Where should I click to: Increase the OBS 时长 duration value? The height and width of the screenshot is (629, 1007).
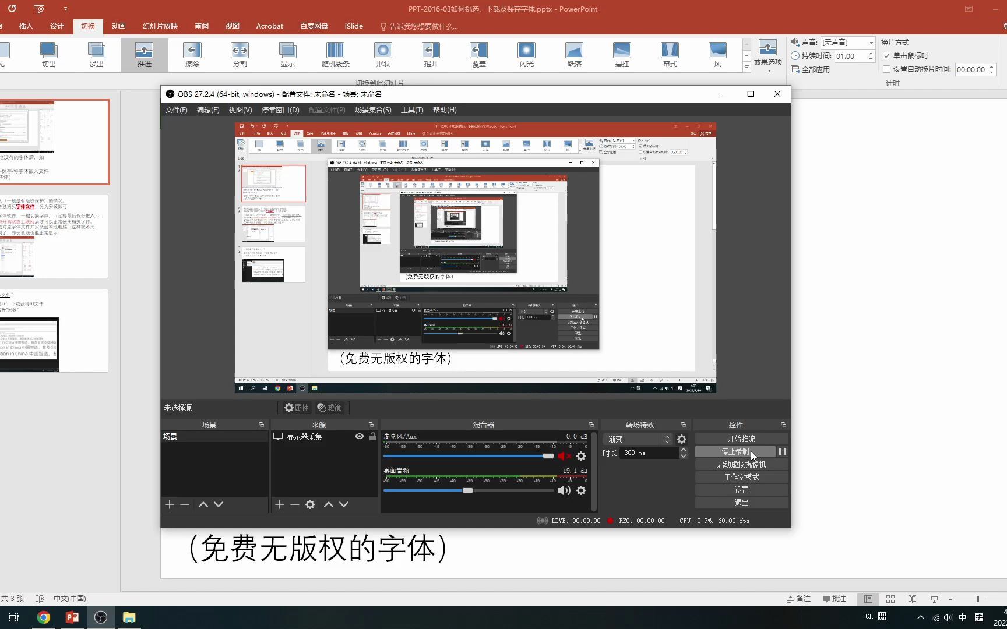tap(684, 450)
